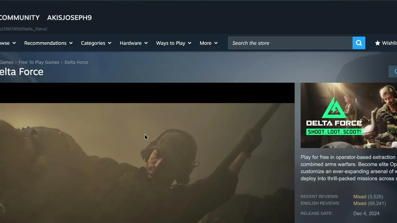Click the release date Dec 4, 2024

[366, 213]
